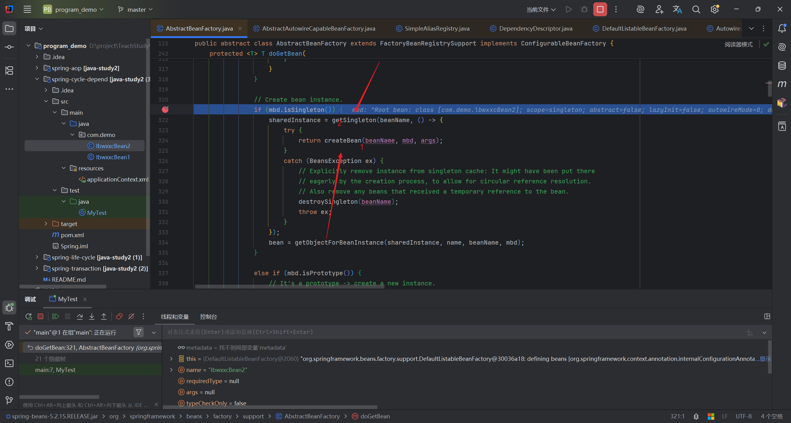The height and width of the screenshot is (423, 791).
Task: Open the Database tool window icon
Action: tap(782, 66)
